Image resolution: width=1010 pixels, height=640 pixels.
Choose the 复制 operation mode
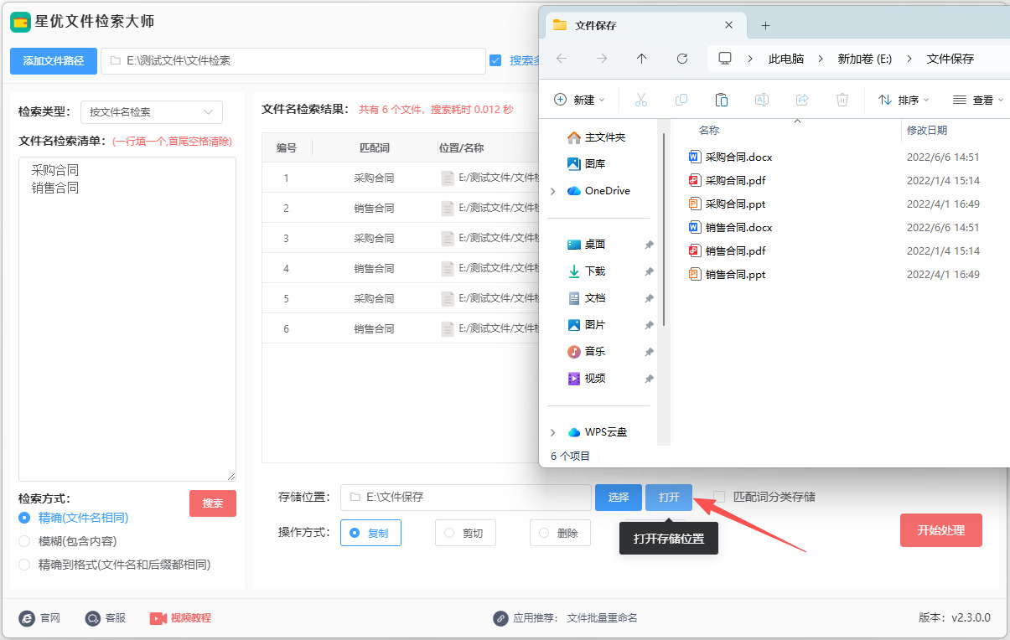tap(370, 533)
